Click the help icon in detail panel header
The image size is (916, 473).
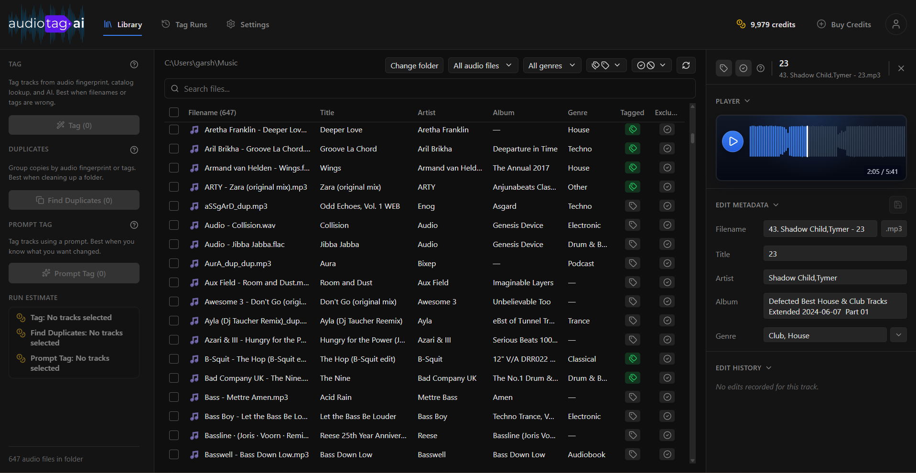click(x=761, y=68)
